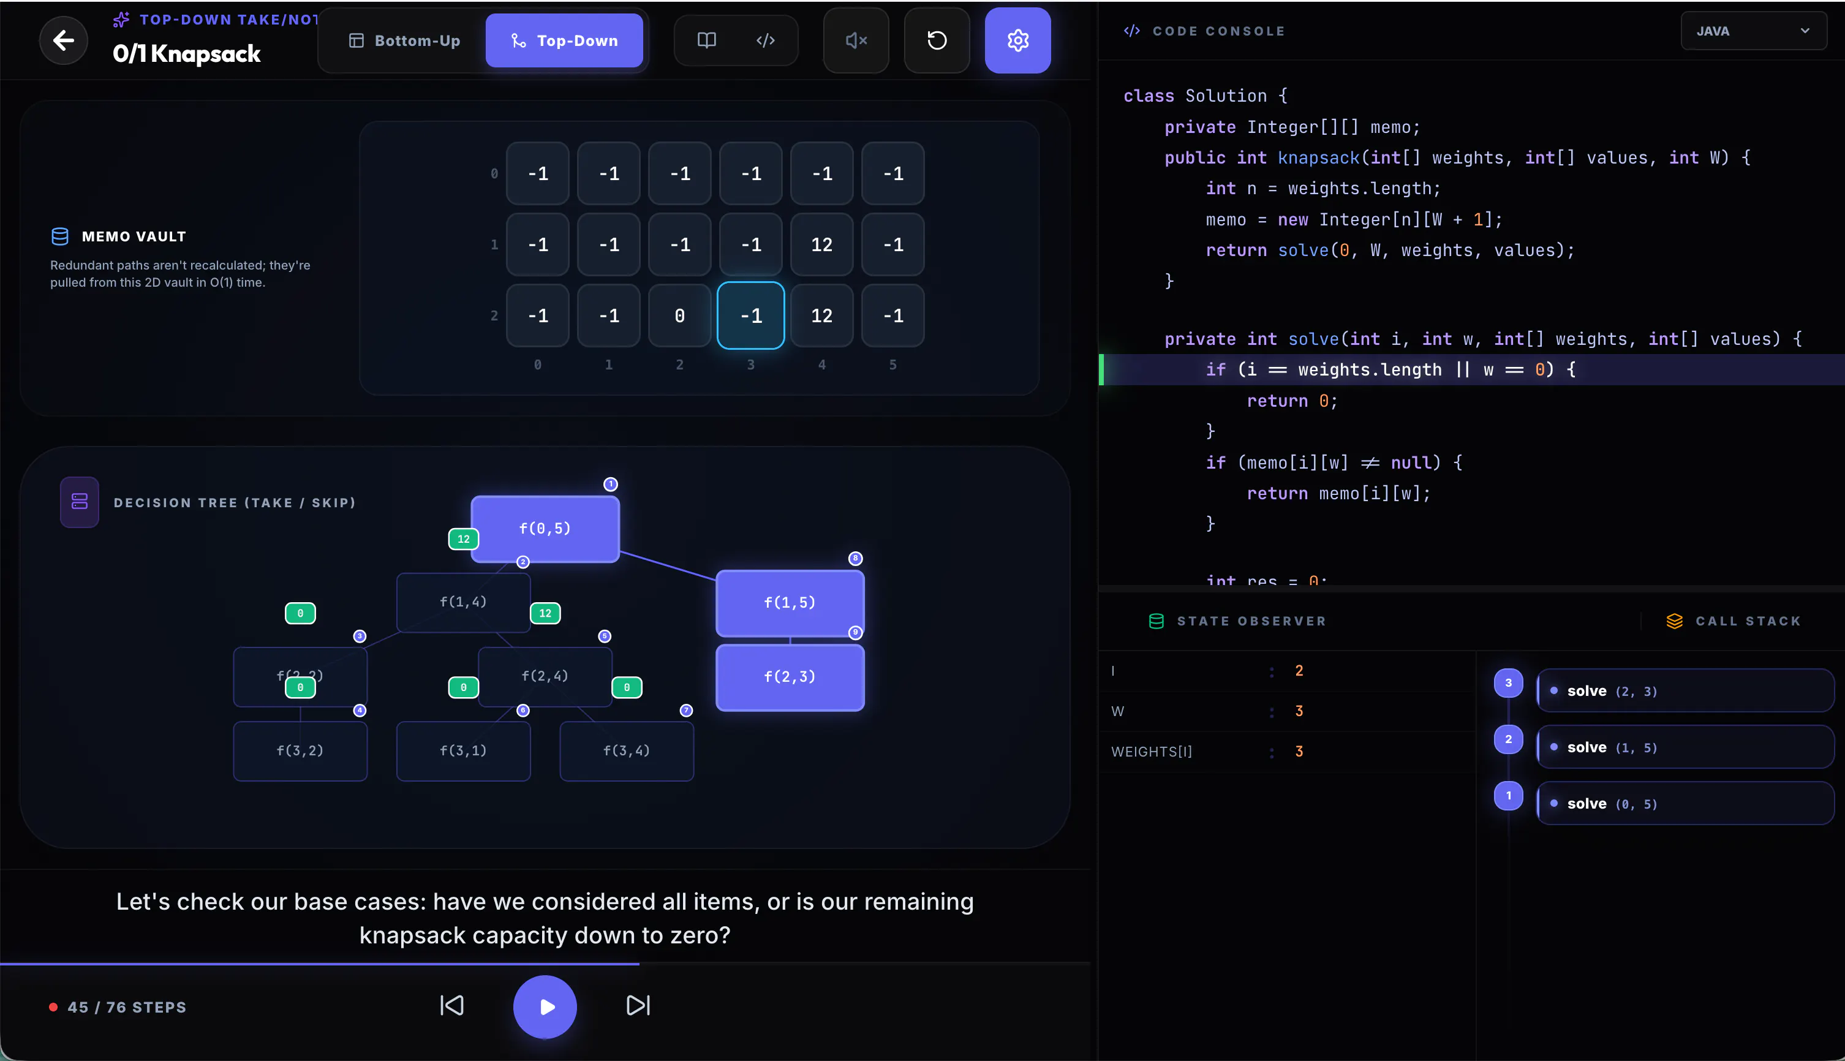Show the code view icon

(765, 41)
